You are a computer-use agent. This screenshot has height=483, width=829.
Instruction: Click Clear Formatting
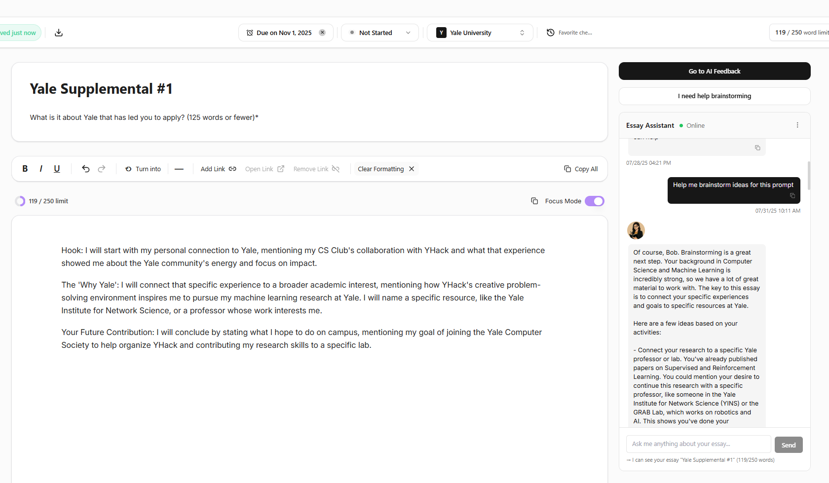[386, 169]
